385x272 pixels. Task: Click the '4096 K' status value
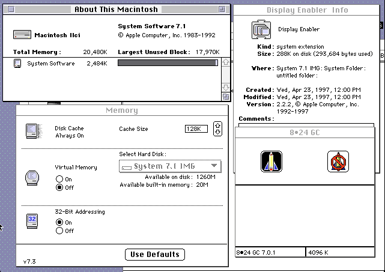tap(318, 252)
